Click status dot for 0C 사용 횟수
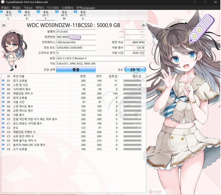The image size is (221, 195). click(3, 115)
